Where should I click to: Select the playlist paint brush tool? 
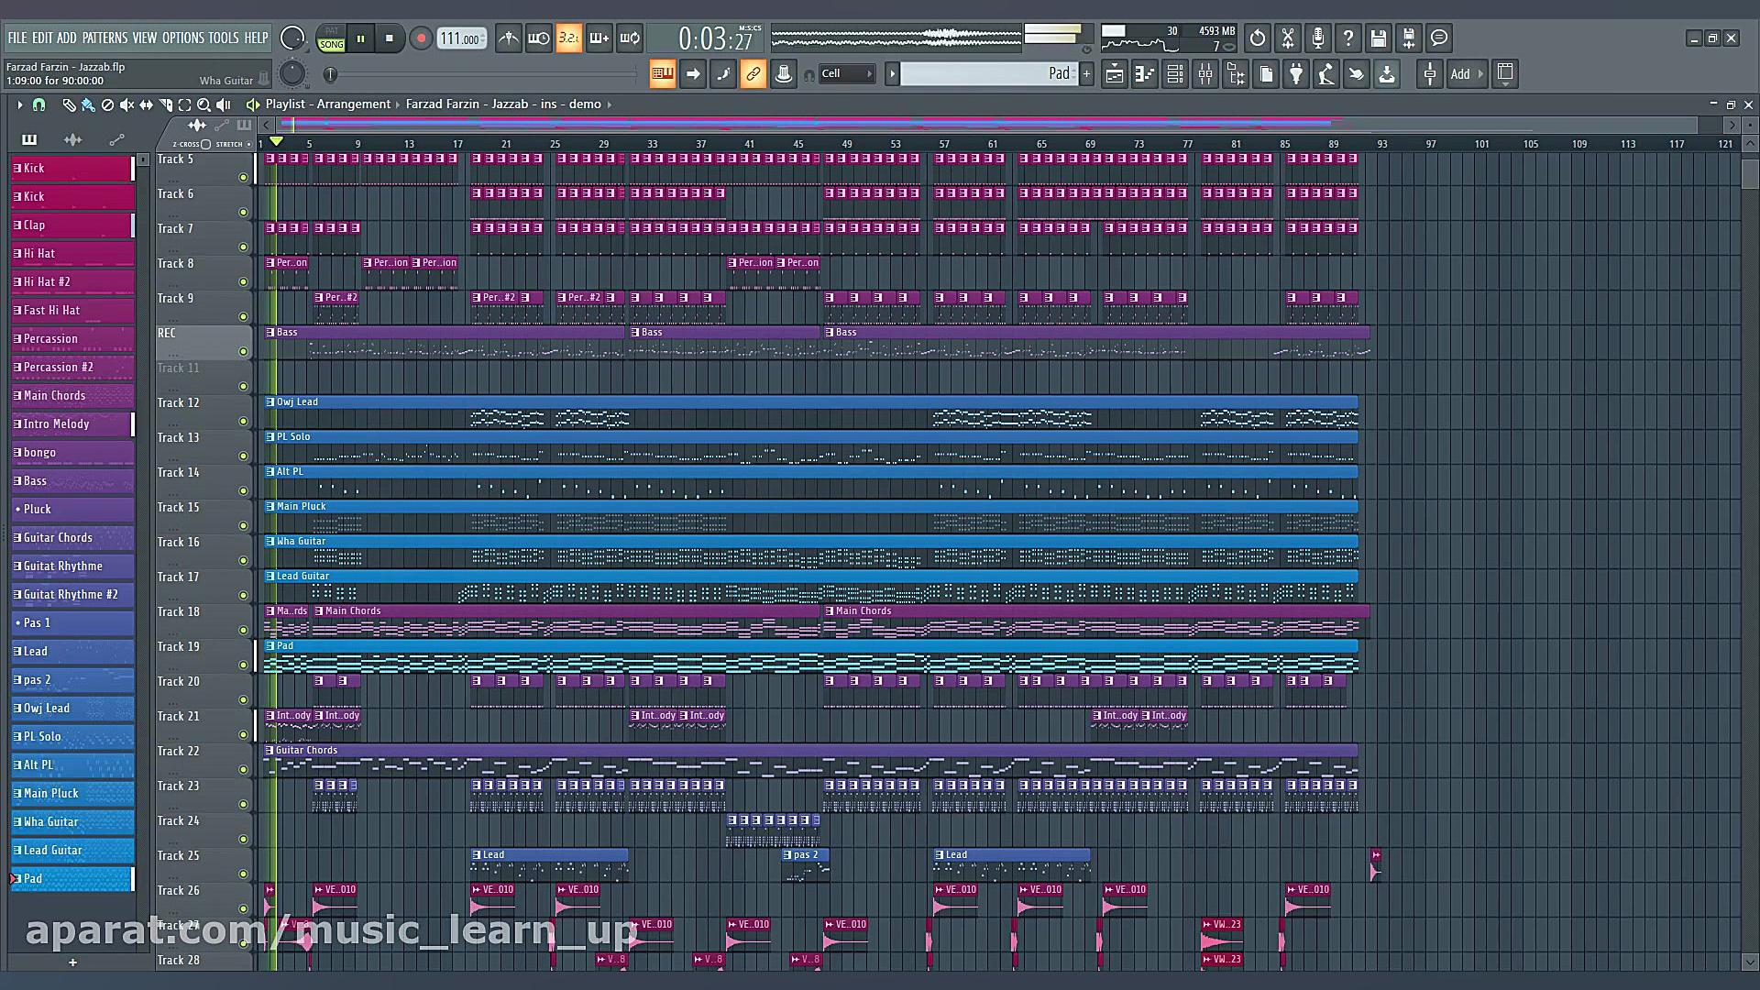pos(88,104)
